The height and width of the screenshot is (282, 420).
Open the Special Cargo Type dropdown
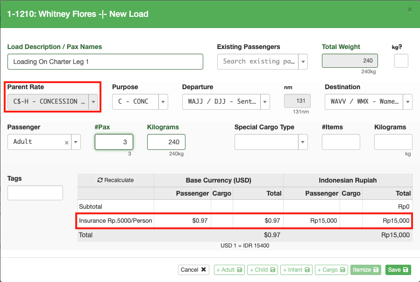point(303,142)
